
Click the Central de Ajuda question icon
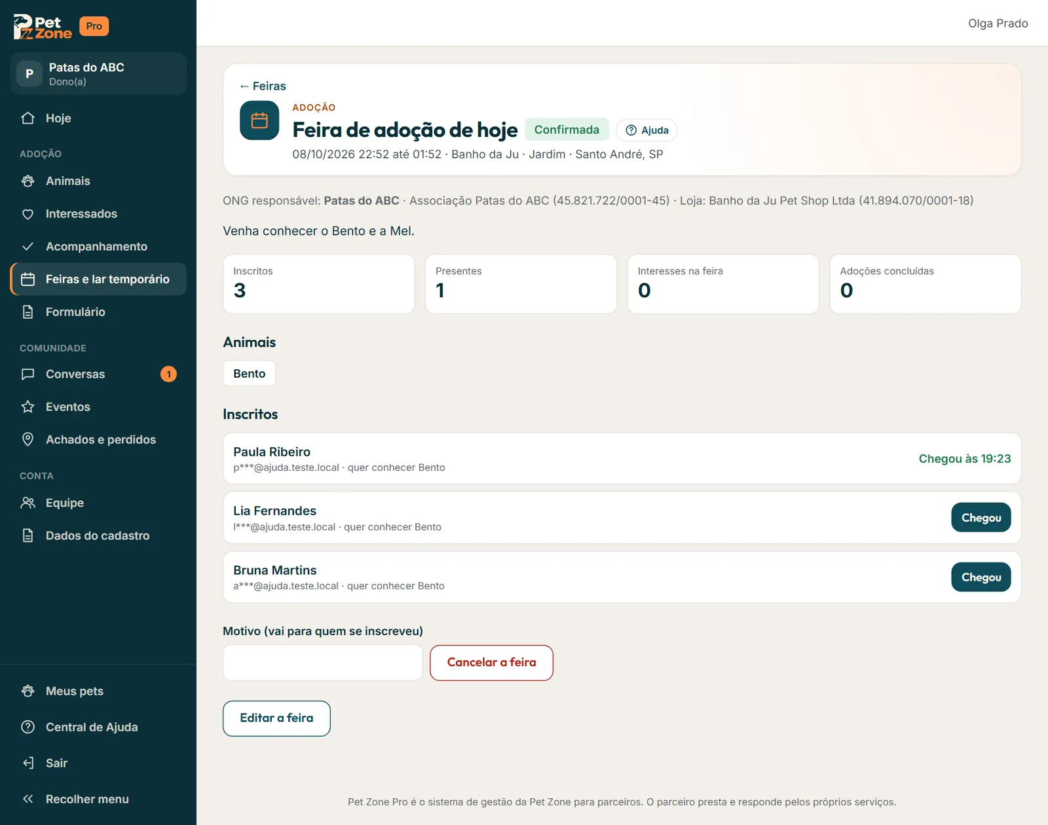(x=28, y=727)
